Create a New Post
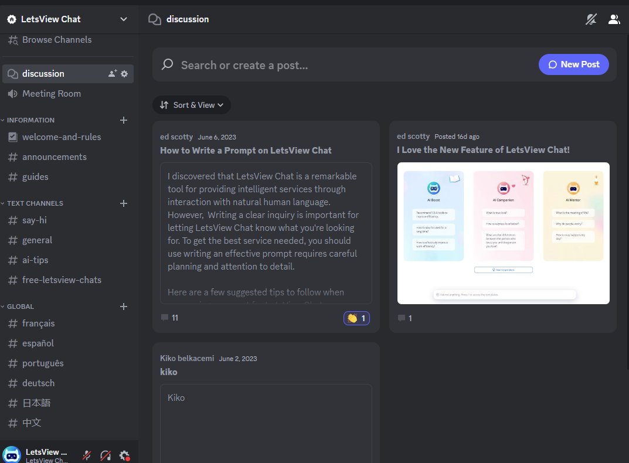The height and width of the screenshot is (463, 629). pos(574,64)
